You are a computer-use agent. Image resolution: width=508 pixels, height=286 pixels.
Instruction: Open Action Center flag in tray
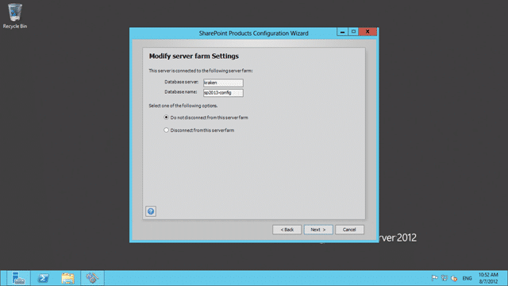pos(435,278)
